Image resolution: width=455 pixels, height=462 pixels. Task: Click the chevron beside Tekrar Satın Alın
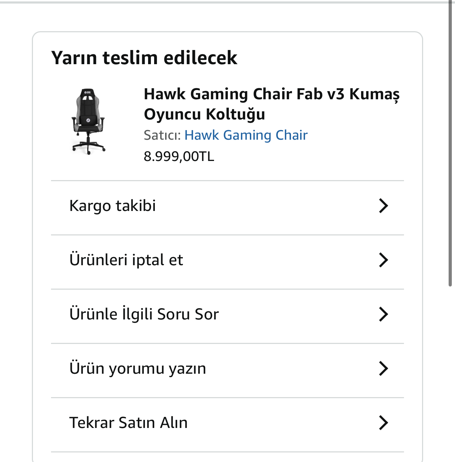pyautogui.click(x=383, y=423)
